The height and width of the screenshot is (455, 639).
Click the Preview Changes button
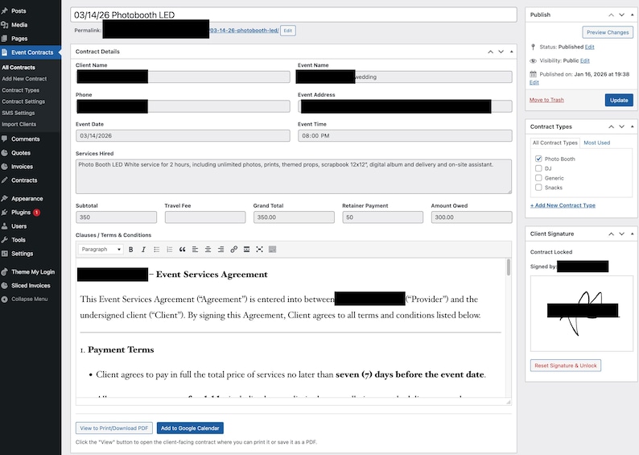click(x=608, y=32)
